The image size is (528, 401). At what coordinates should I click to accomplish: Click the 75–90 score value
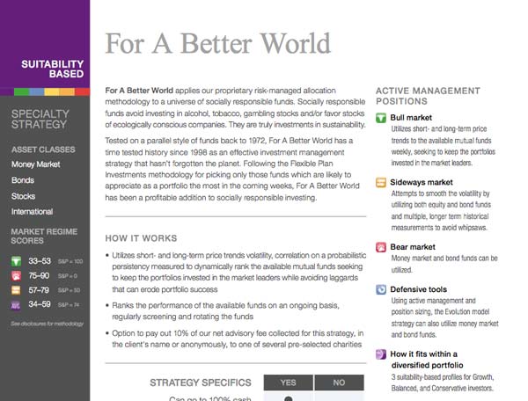[39, 276]
